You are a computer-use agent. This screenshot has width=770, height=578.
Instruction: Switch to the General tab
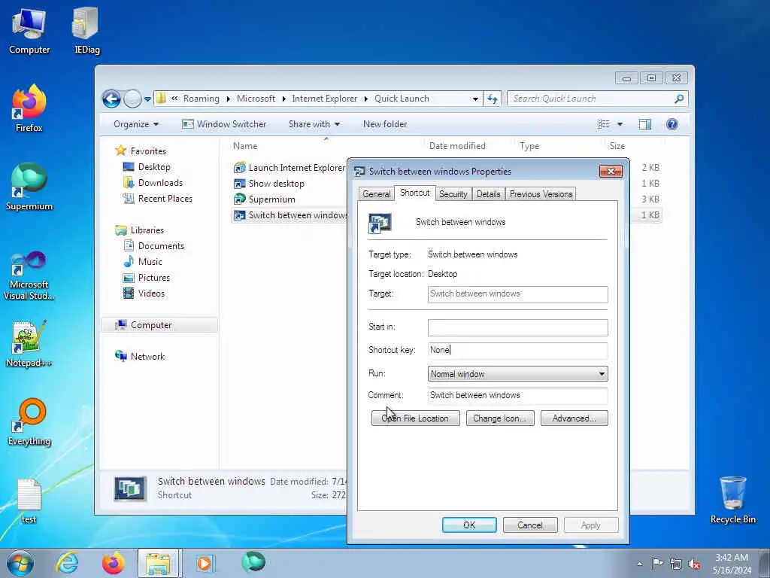tap(376, 194)
